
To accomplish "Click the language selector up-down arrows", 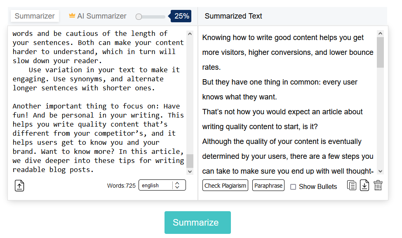I will coord(177,186).
